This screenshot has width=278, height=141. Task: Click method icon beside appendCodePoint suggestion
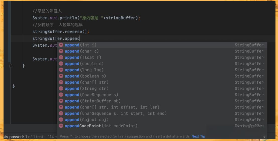point(61,126)
